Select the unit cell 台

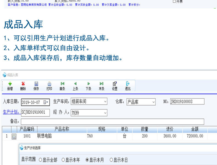124,136
